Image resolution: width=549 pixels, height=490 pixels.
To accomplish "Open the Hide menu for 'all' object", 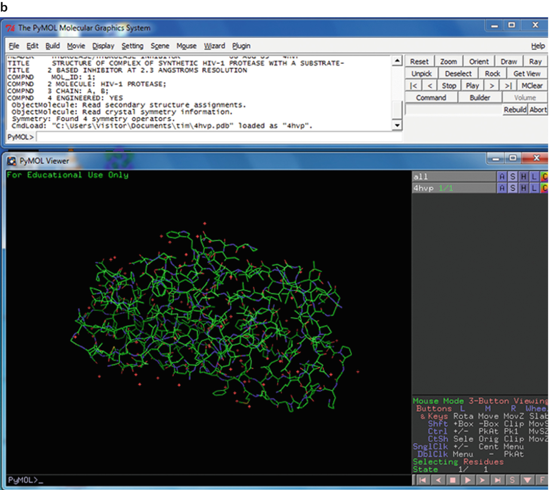I will [x=523, y=177].
